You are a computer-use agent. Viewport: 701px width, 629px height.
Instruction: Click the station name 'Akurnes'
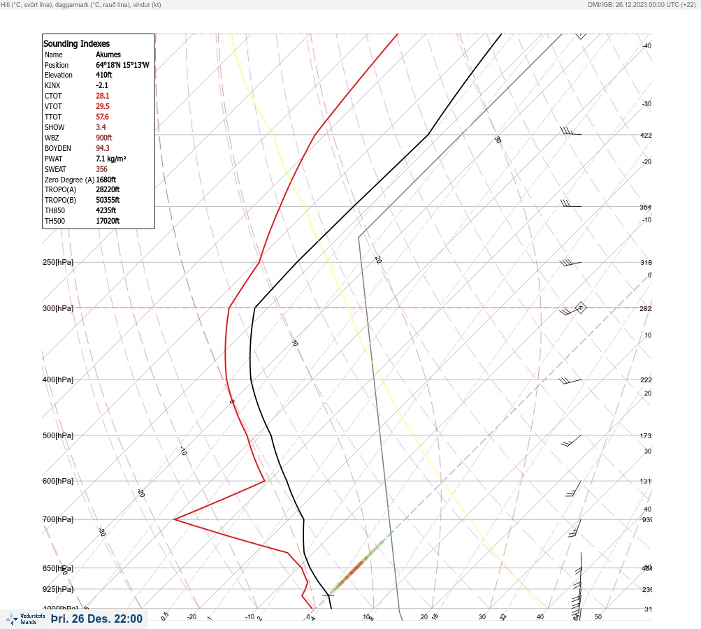(108, 55)
